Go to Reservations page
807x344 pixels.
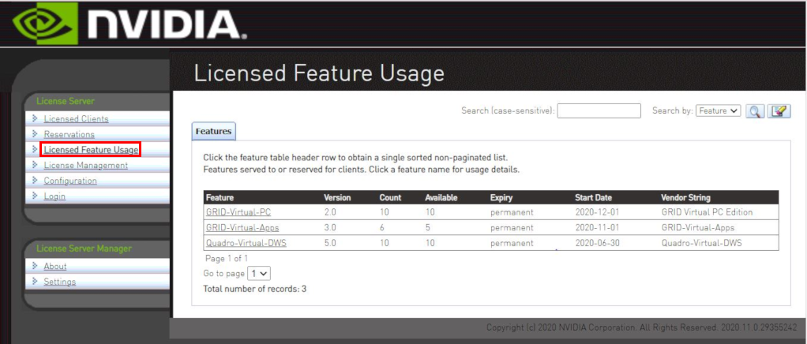[69, 134]
